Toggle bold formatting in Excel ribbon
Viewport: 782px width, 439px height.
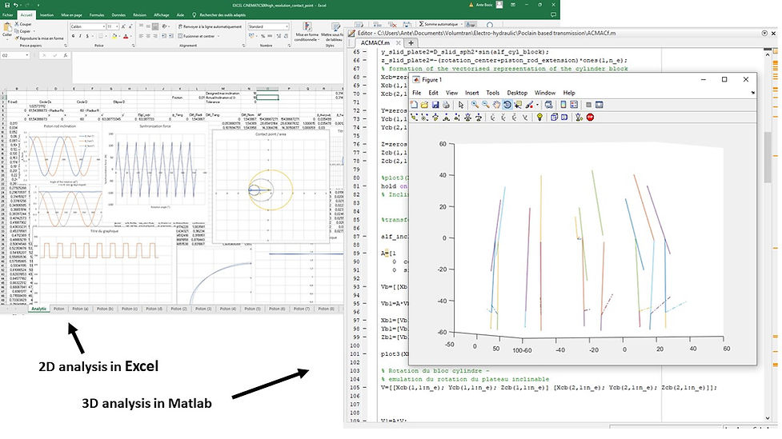72,36
